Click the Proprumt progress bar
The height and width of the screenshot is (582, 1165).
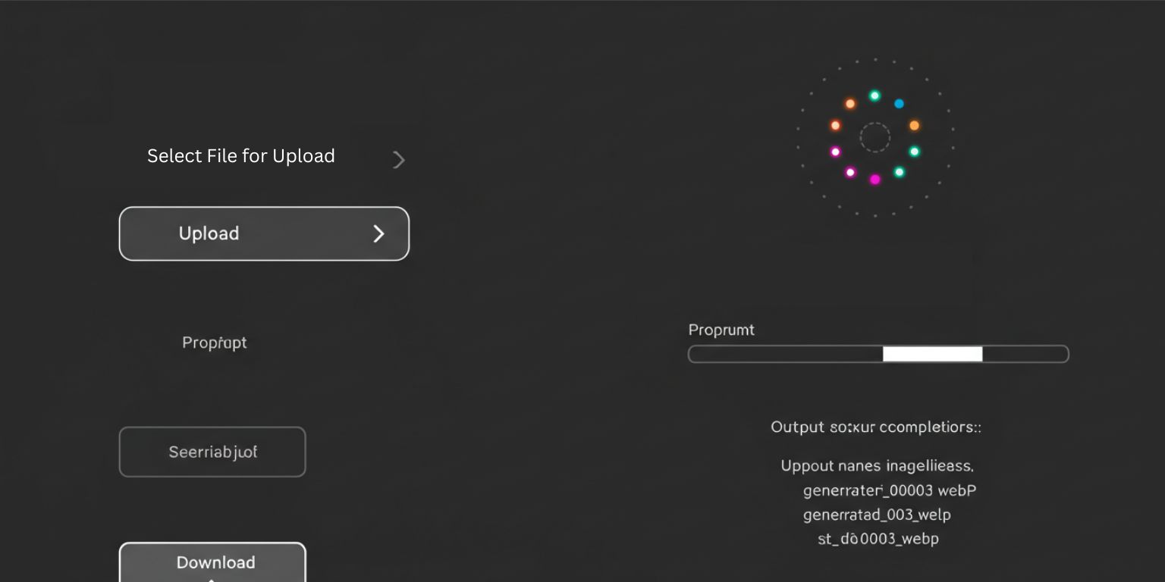878,354
